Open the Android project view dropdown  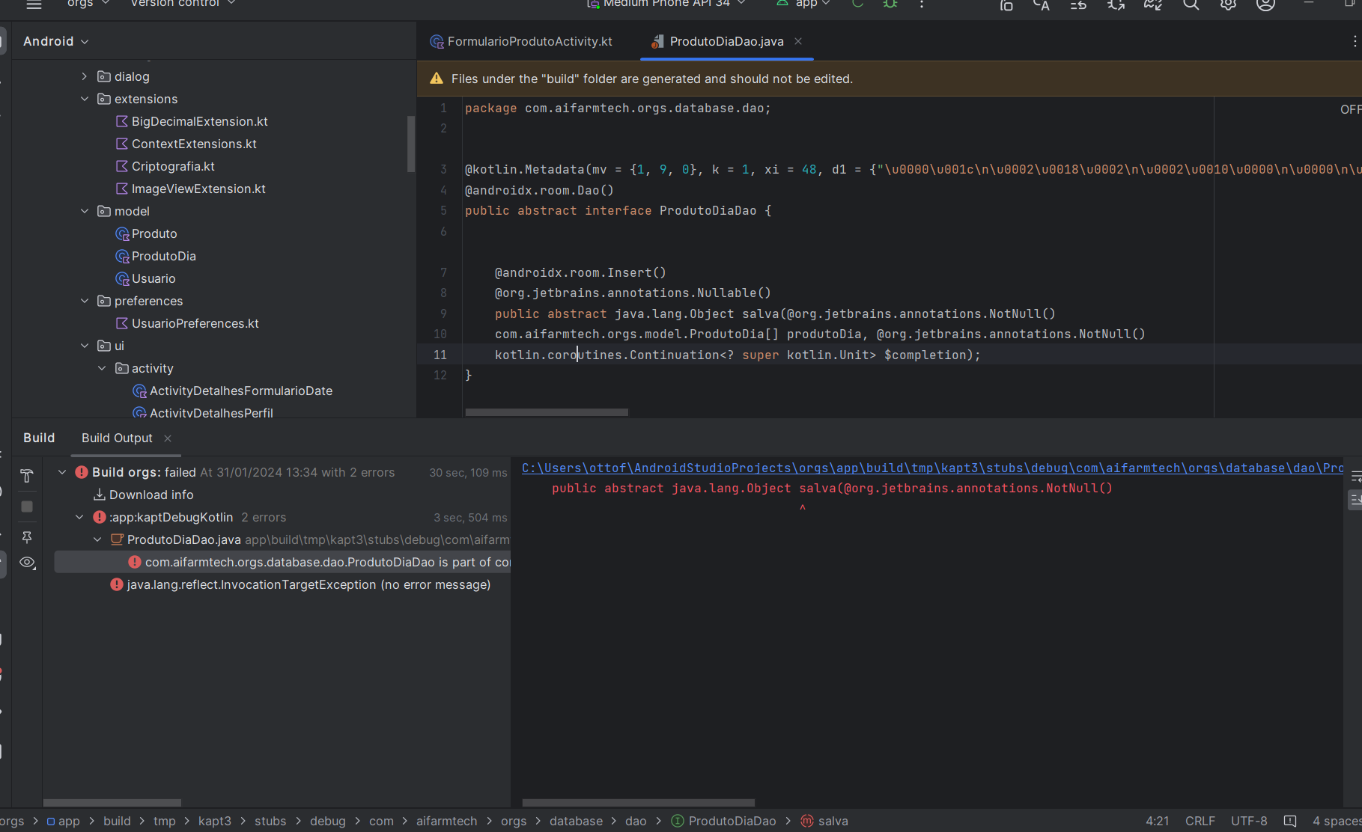click(x=56, y=41)
